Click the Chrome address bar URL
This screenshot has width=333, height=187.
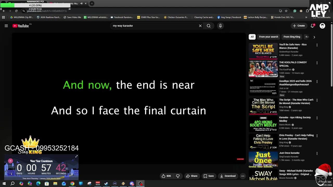[47, 11]
